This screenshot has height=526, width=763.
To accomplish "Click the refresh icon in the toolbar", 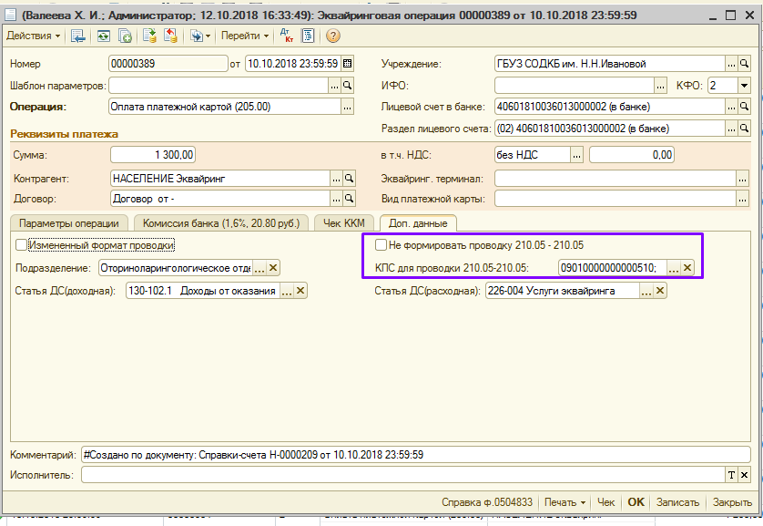I will point(103,36).
